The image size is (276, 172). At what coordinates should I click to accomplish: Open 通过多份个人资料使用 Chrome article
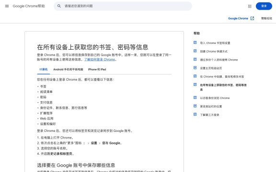219,60
